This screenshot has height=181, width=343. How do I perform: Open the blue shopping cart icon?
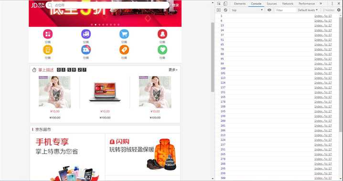coord(124,34)
